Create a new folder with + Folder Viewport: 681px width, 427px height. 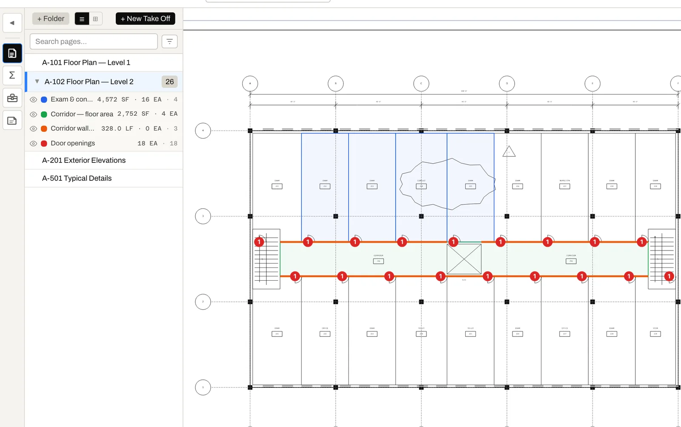pos(51,19)
